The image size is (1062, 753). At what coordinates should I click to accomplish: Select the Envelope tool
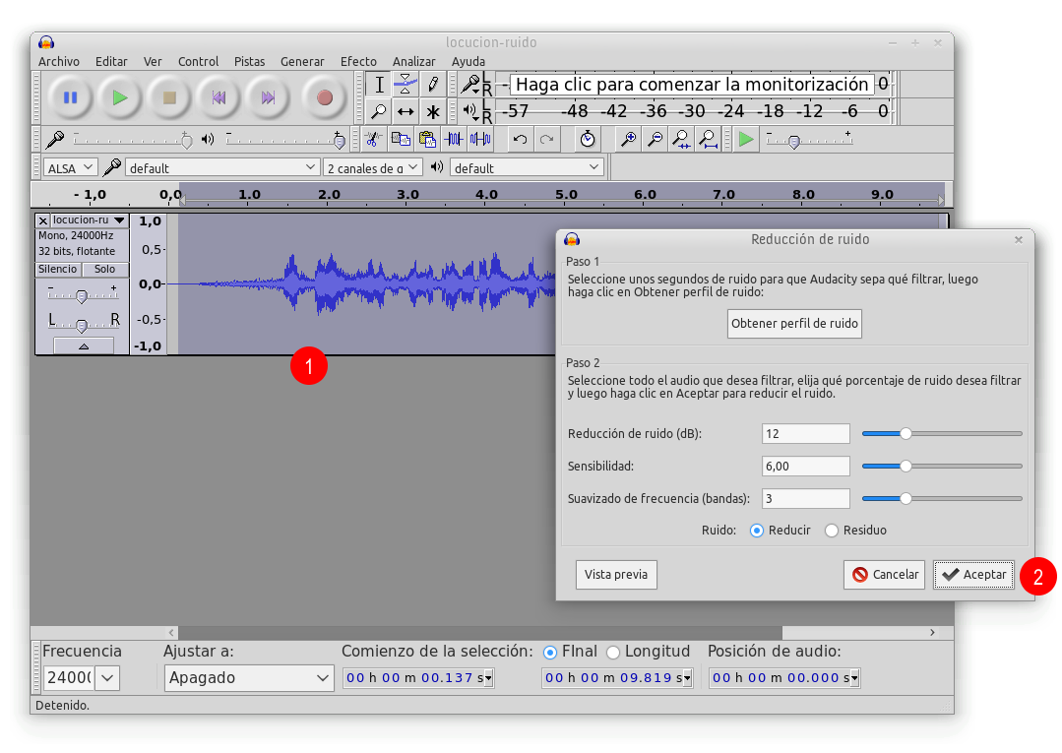point(406,85)
